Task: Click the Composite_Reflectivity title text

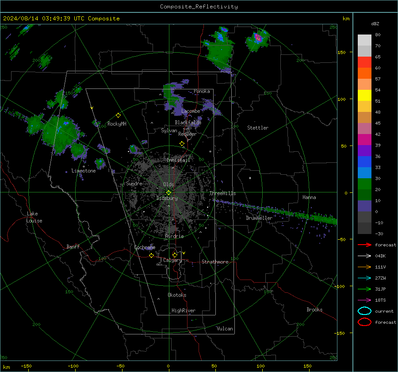Action: pyautogui.click(x=199, y=7)
